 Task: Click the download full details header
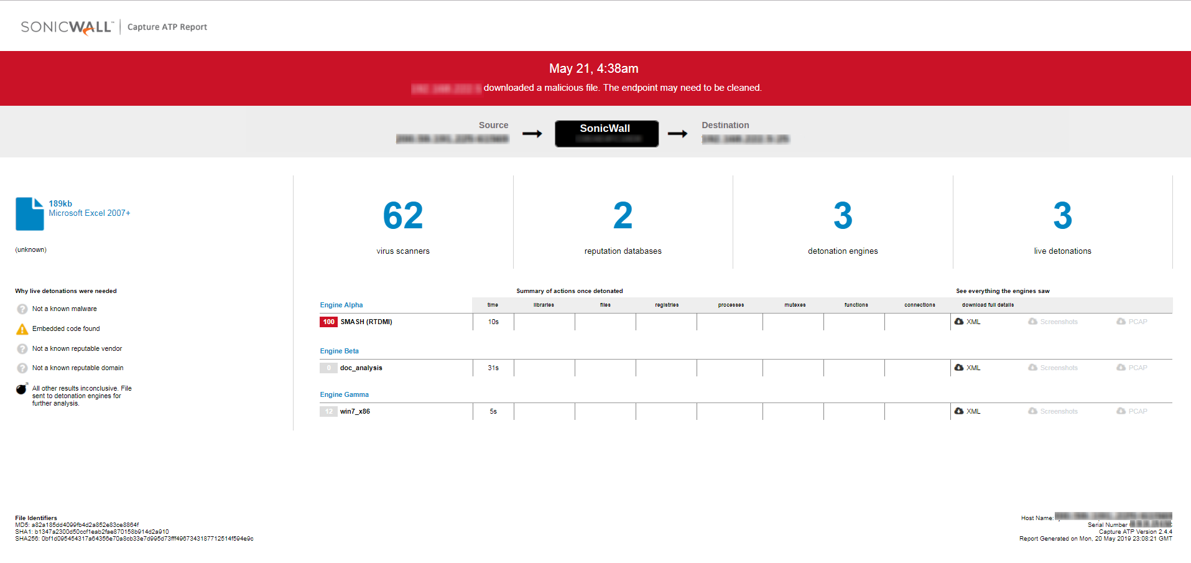pos(988,305)
